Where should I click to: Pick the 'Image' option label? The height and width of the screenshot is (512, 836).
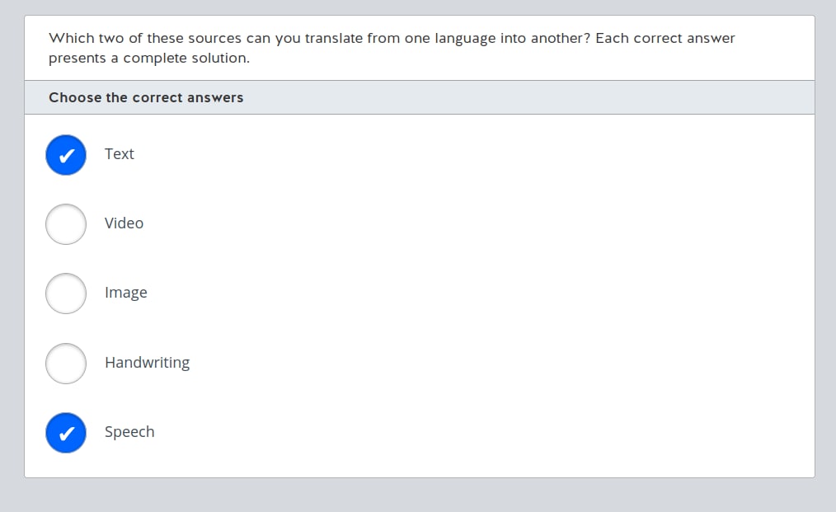coord(125,293)
